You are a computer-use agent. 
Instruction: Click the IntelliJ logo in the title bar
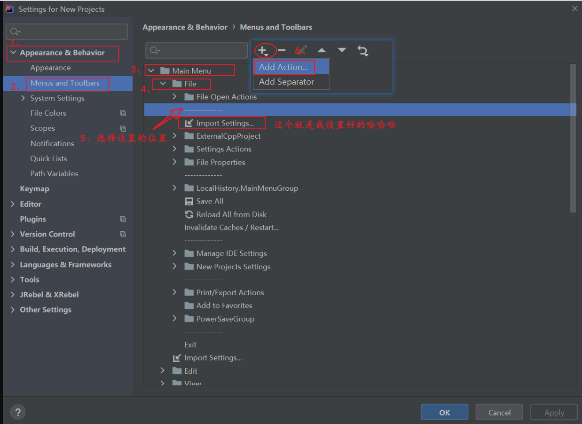tap(9, 9)
